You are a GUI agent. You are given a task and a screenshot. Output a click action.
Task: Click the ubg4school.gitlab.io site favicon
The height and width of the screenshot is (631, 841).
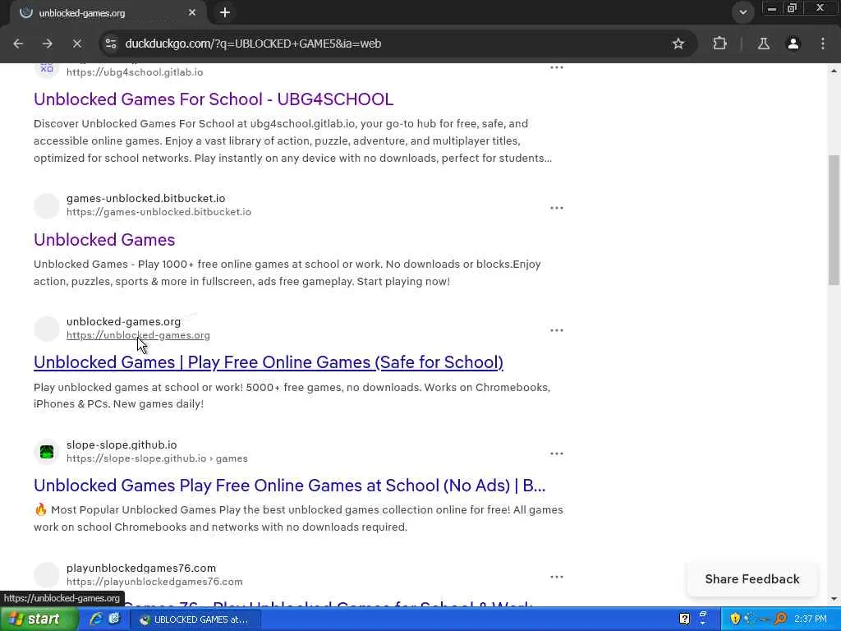click(x=47, y=69)
